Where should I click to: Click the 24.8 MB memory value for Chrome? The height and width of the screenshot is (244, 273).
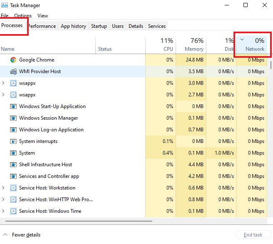pyautogui.click(x=195, y=60)
